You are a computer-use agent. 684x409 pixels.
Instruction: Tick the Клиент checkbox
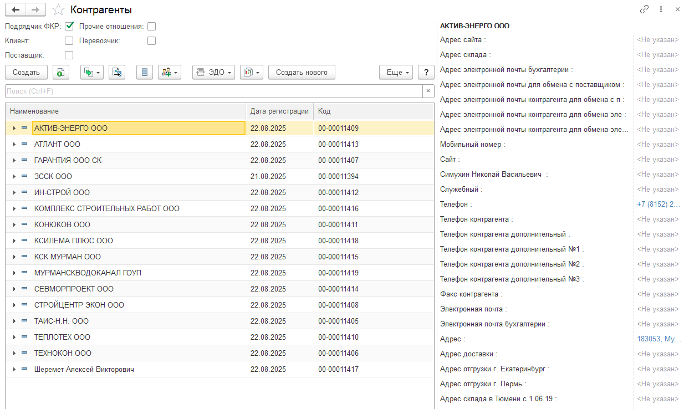69,40
